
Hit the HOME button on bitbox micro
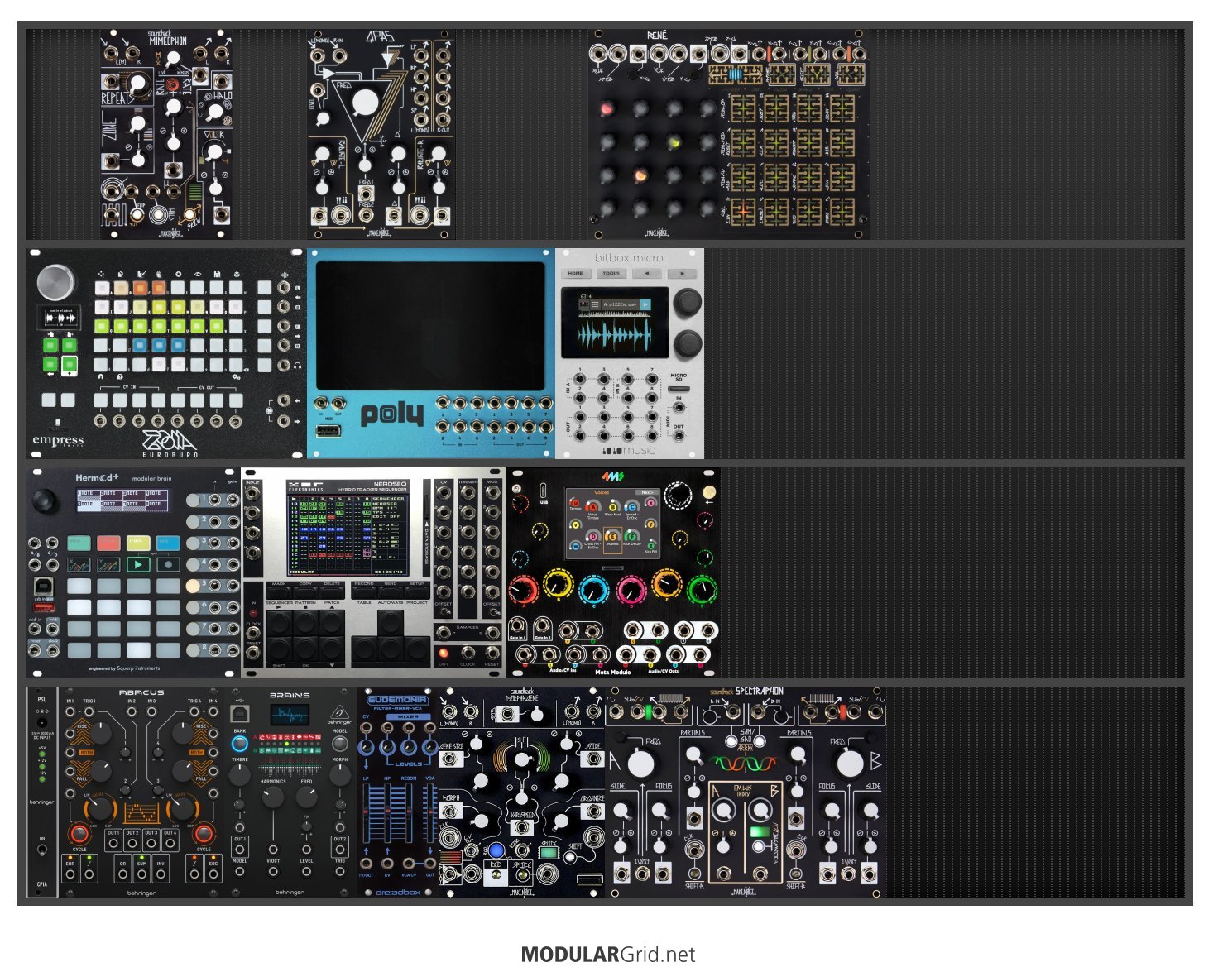(576, 273)
